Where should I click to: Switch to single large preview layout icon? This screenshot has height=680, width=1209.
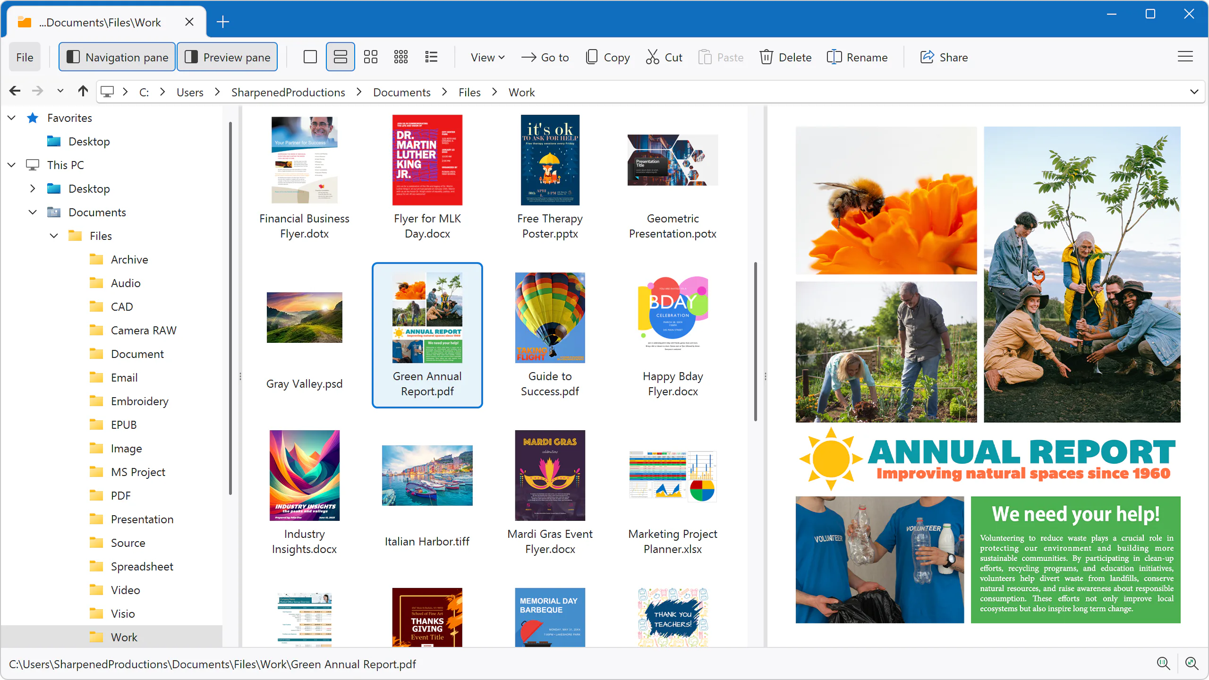point(310,57)
